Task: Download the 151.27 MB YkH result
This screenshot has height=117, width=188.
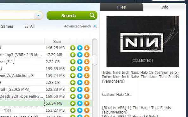Action: (x=73, y=110)
